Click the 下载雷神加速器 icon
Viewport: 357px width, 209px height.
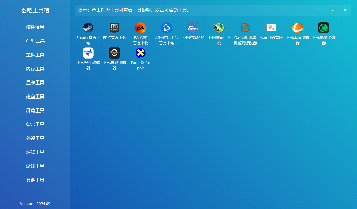point(297,28)
